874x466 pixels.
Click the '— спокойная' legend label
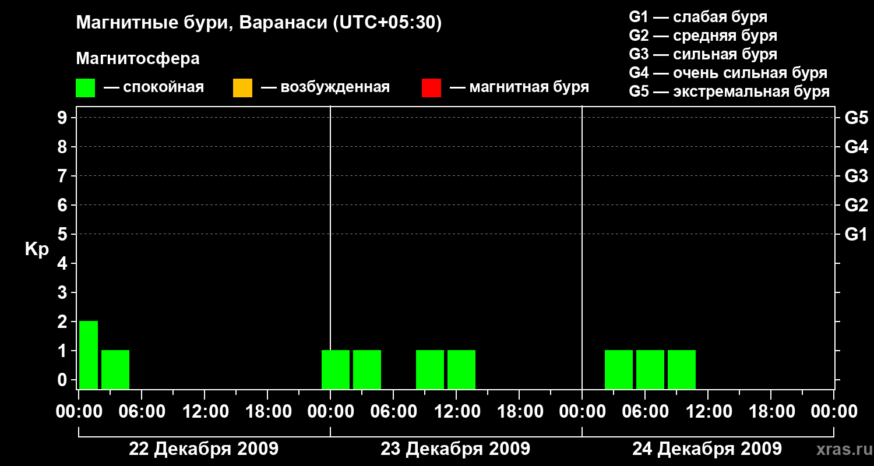(x=154, y=88)
